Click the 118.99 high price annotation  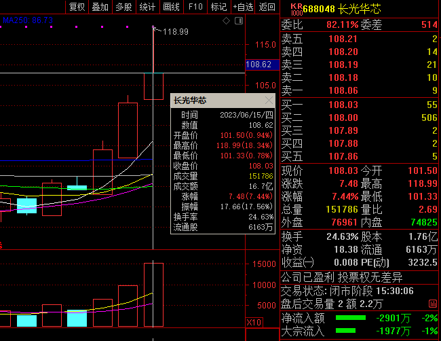[x=176, y=32]
